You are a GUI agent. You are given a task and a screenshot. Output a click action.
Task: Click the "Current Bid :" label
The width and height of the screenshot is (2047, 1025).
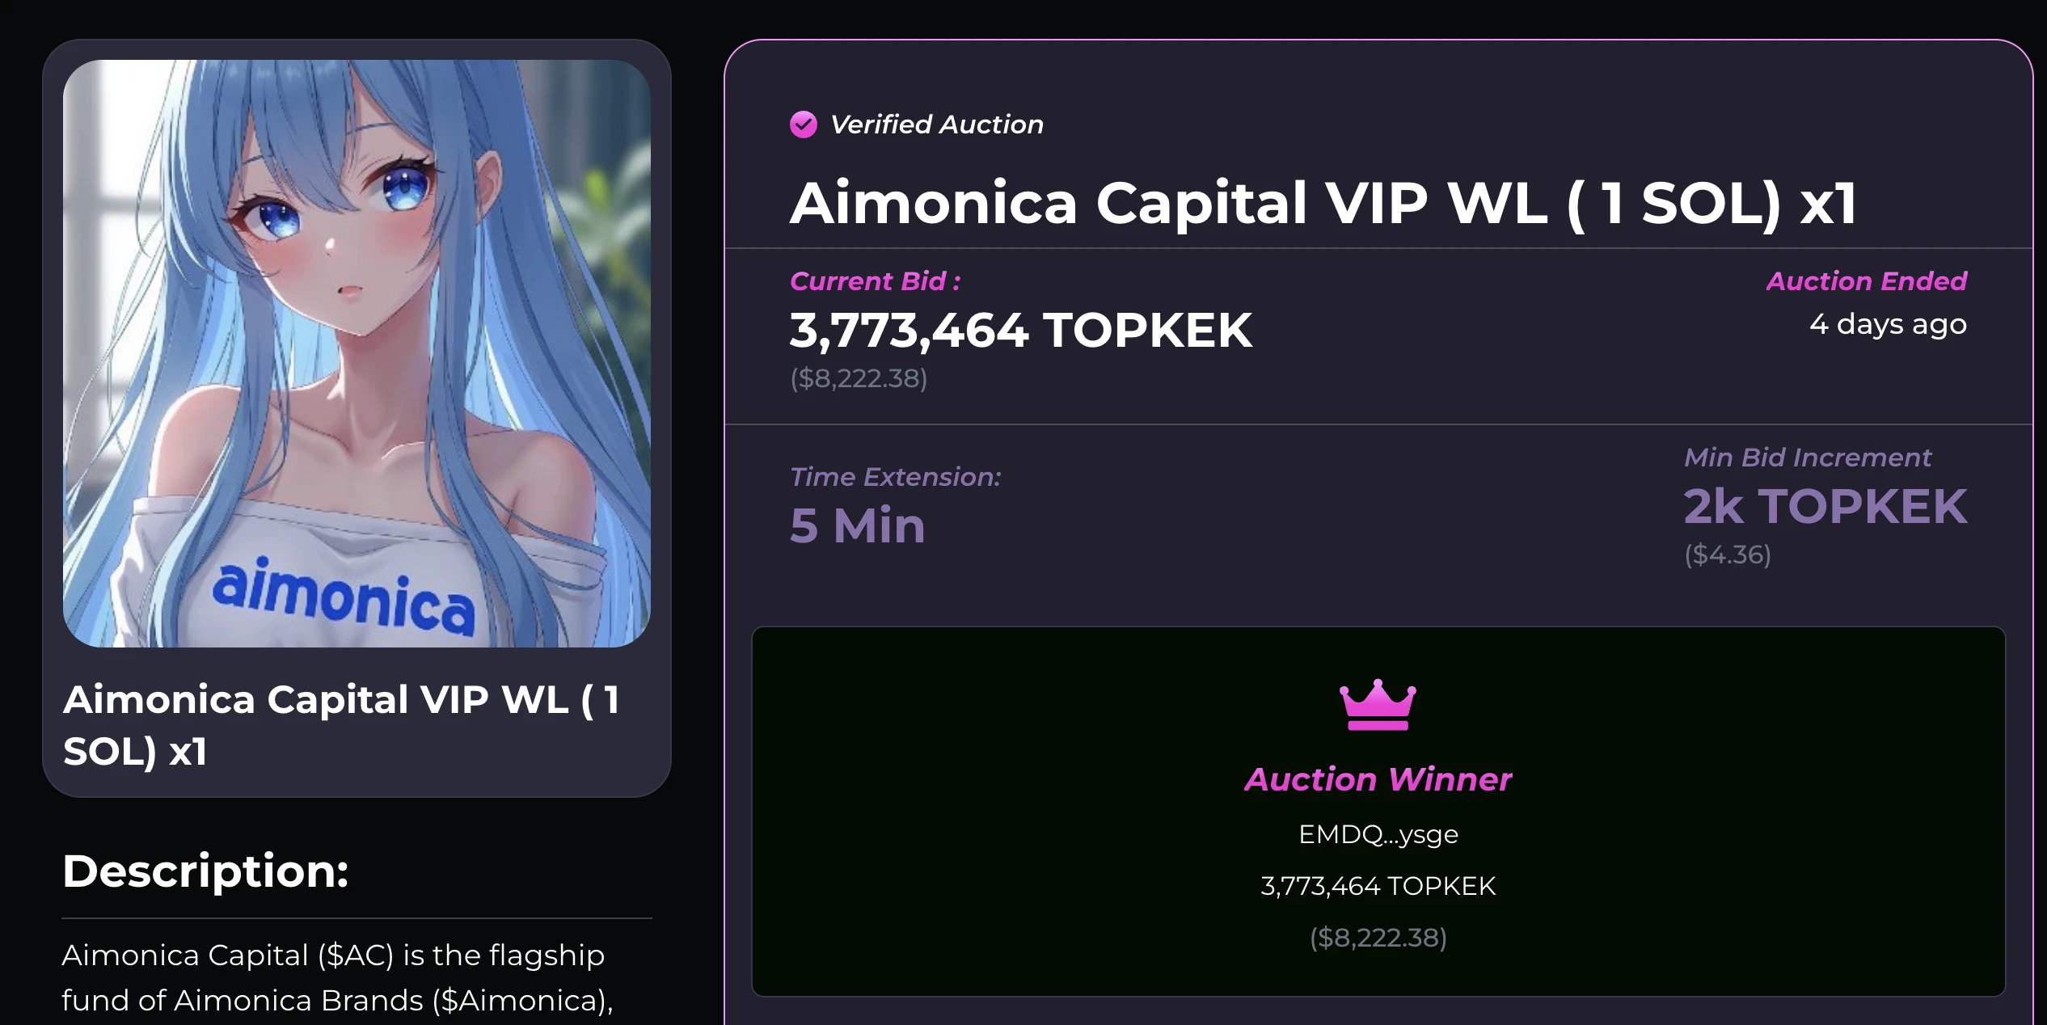click(x=875, y=281)
